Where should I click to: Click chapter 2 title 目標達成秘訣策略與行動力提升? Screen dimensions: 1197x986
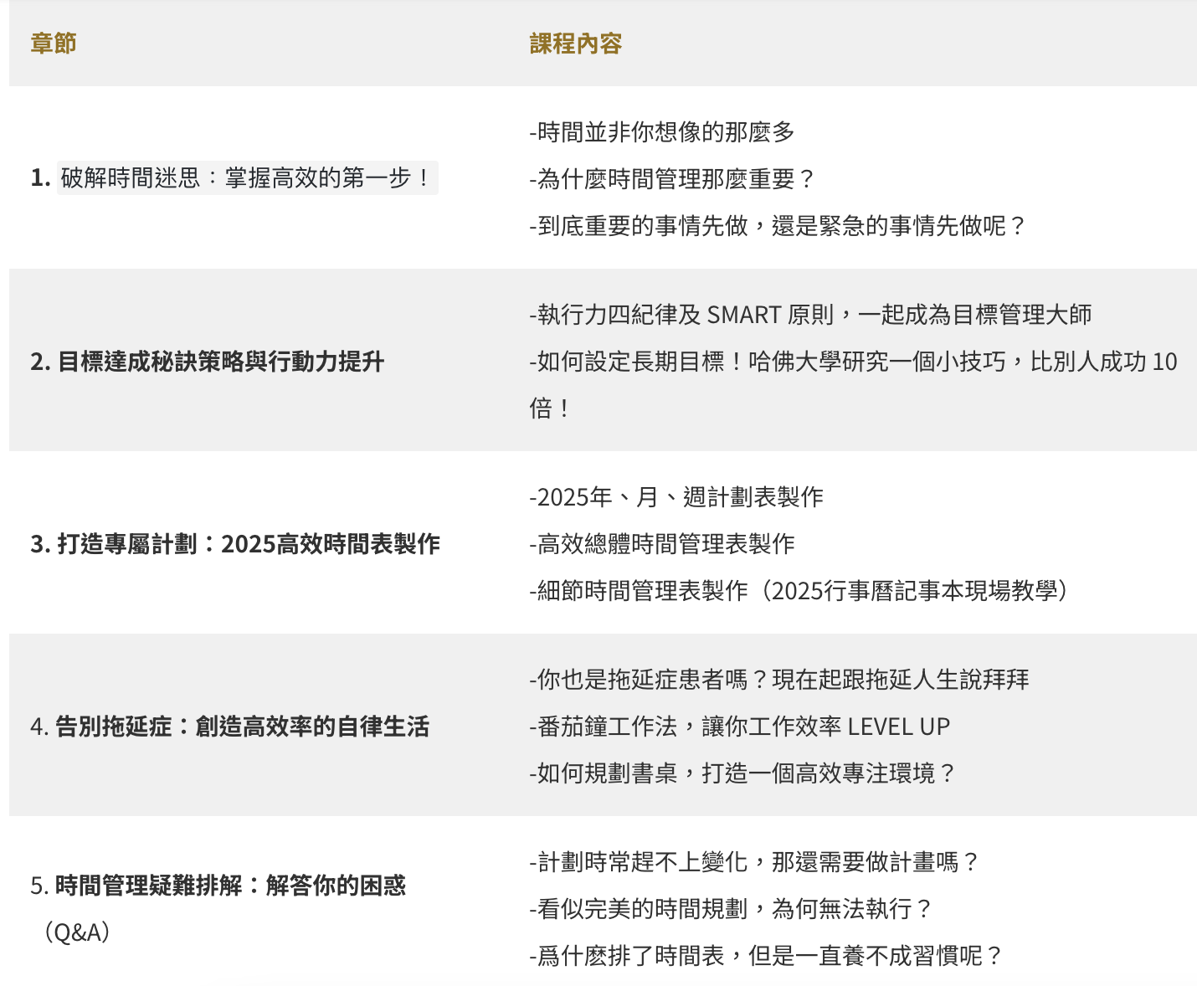(x=207, y=362)
